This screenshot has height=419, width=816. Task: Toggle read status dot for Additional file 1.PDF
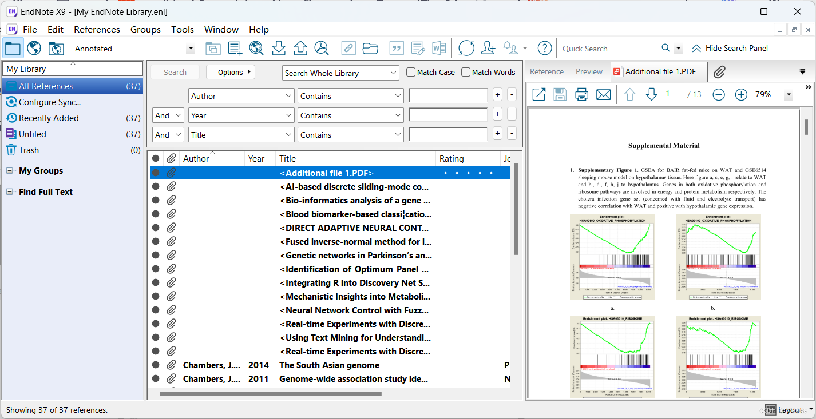click(156, 173)
